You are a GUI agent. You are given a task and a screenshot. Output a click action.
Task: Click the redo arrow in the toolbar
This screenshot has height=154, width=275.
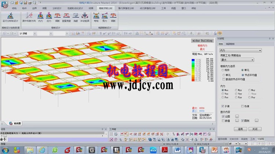12,33
